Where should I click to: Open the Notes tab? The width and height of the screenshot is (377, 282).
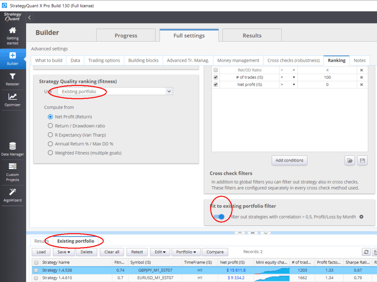point(360,60)
